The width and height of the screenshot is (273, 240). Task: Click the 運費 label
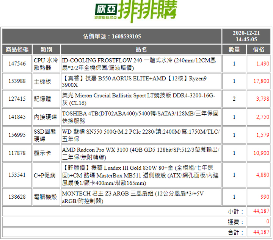235,222
